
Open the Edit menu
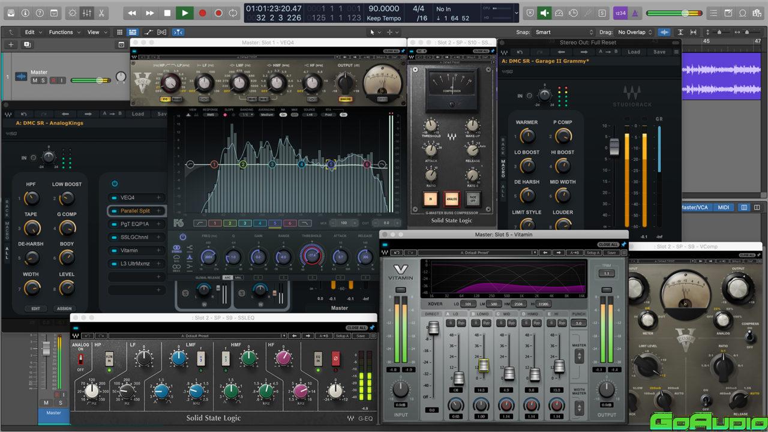(33, 32)
